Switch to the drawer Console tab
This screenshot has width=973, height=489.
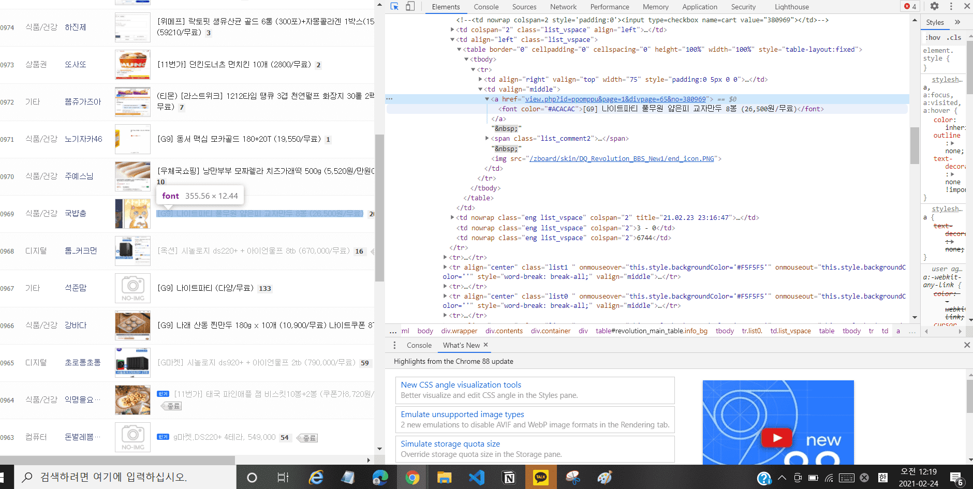point(419,345)
